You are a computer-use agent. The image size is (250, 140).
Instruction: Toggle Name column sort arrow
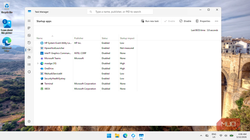point(52,36)
